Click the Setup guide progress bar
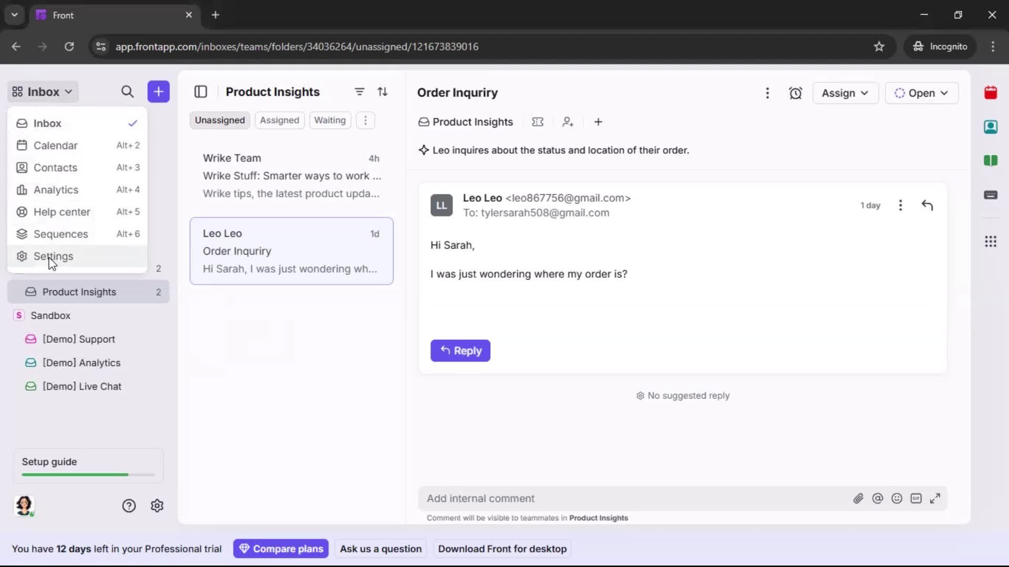 click(x=87, y=474)
